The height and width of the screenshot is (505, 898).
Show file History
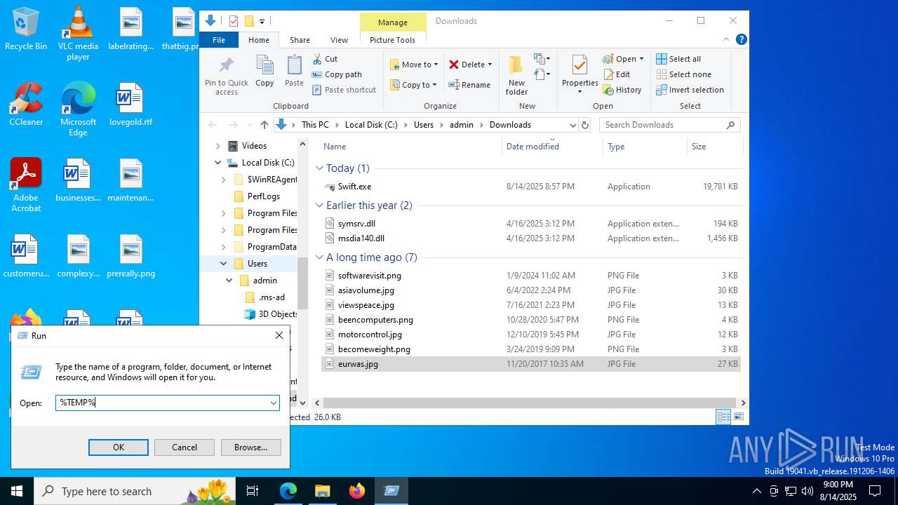point(622,90)
